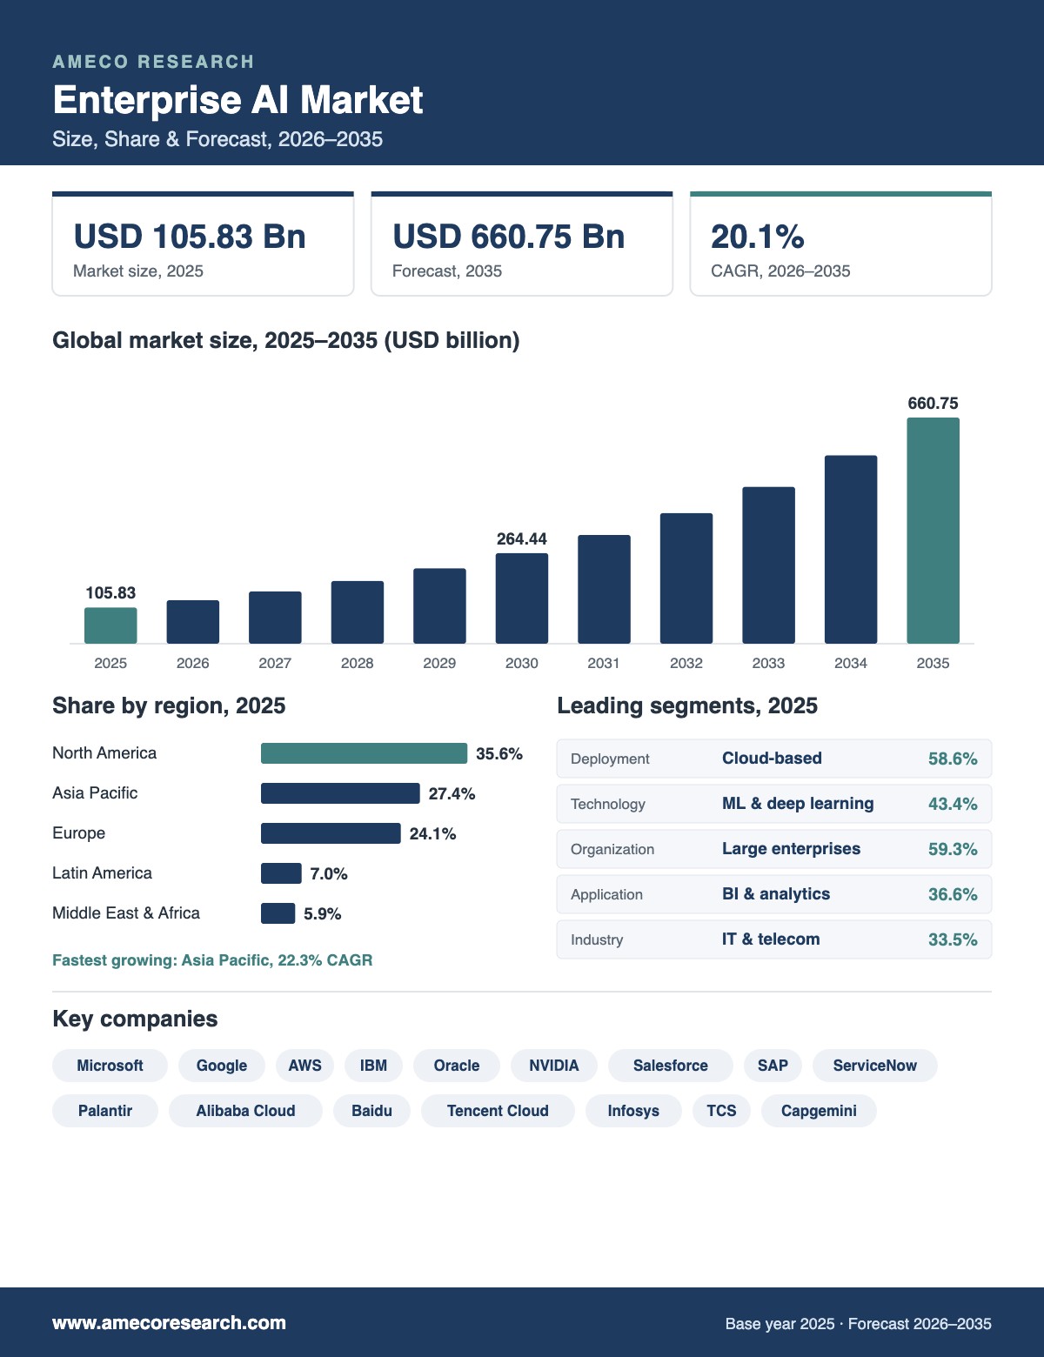The width and height of the screenshot is (1044, 1357).
Task: Click the Latin America share bar
Action: (281, 873)
